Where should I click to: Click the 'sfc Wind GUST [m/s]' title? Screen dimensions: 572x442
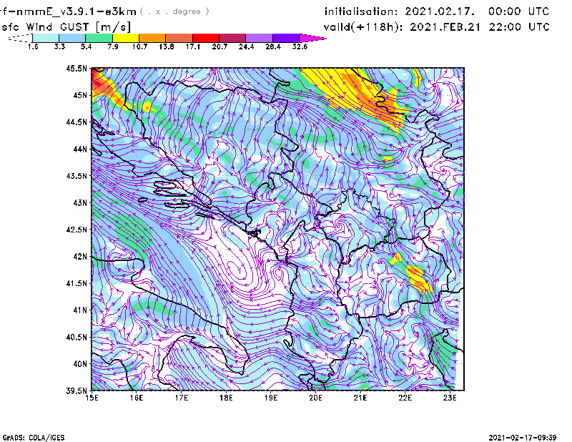click(x=66, y=27)
